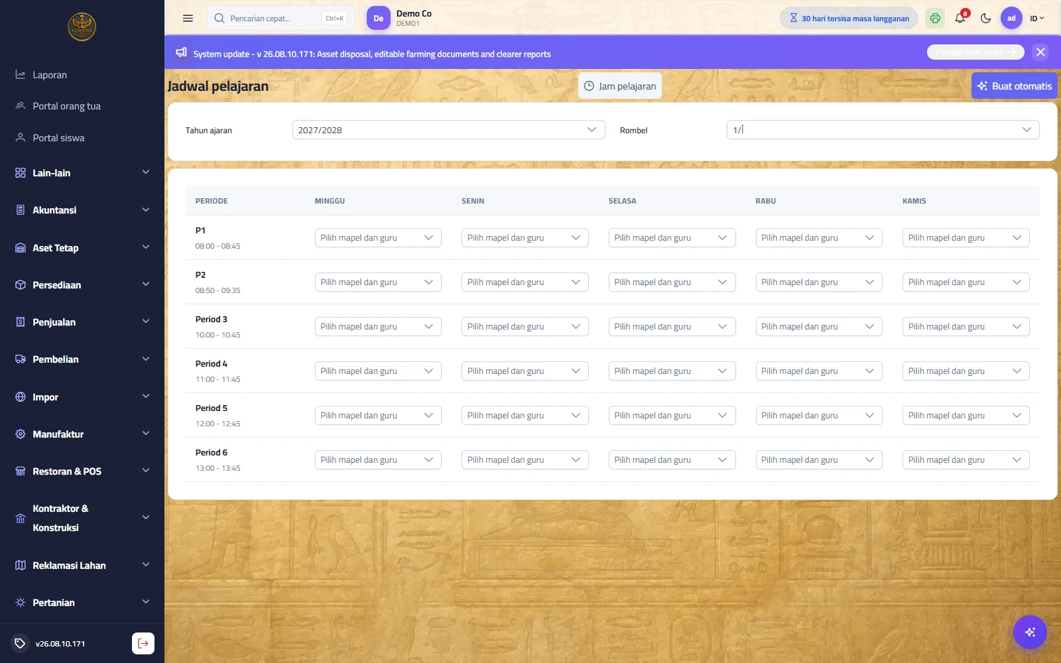The height and width of the screenshot is (663, 1061).
Task: Expand the Impor menu
Action: coord(82,397)
